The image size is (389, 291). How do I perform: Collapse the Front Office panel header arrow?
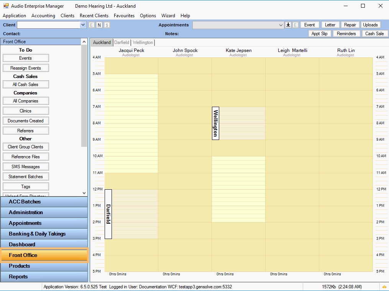[x=84, y=42]
